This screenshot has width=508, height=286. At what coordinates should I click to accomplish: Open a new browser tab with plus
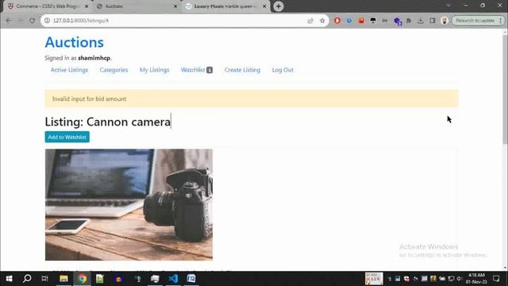(x=279, y=6)
